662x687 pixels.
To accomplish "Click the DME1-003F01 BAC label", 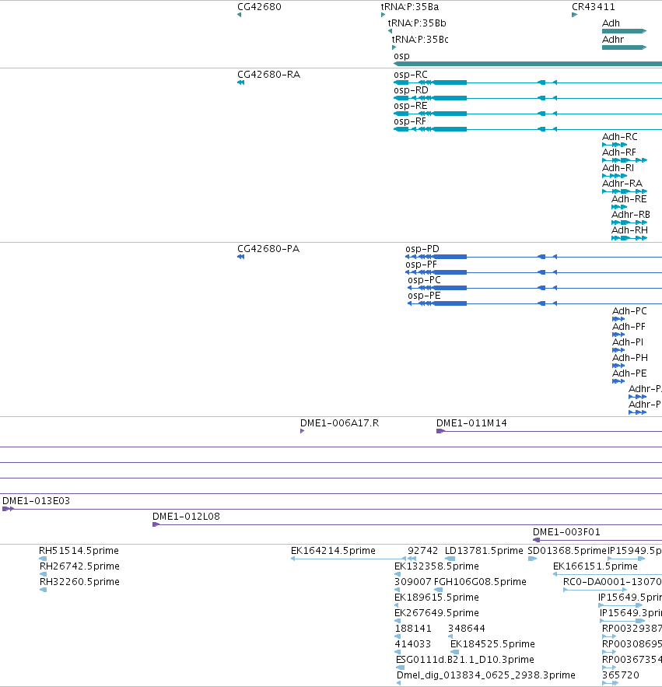I will click(x=566, y=532).
